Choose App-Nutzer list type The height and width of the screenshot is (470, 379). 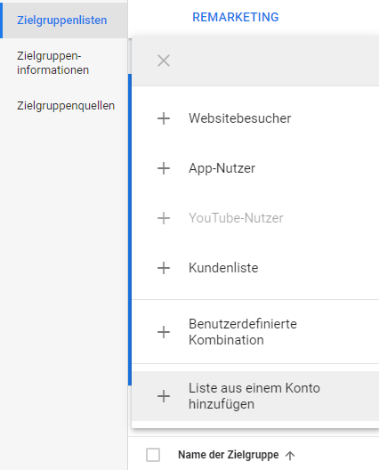click(x=255, y=168)
